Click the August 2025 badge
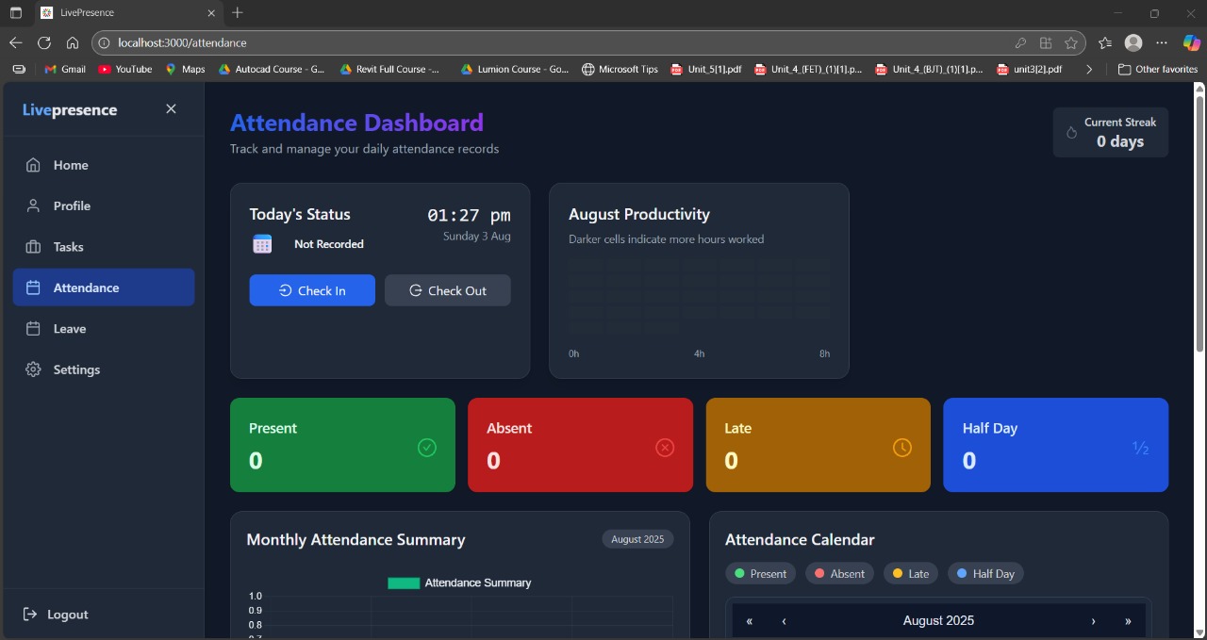Image resolution: width=1207 pixels, height=640 pixels. (637, 539)
